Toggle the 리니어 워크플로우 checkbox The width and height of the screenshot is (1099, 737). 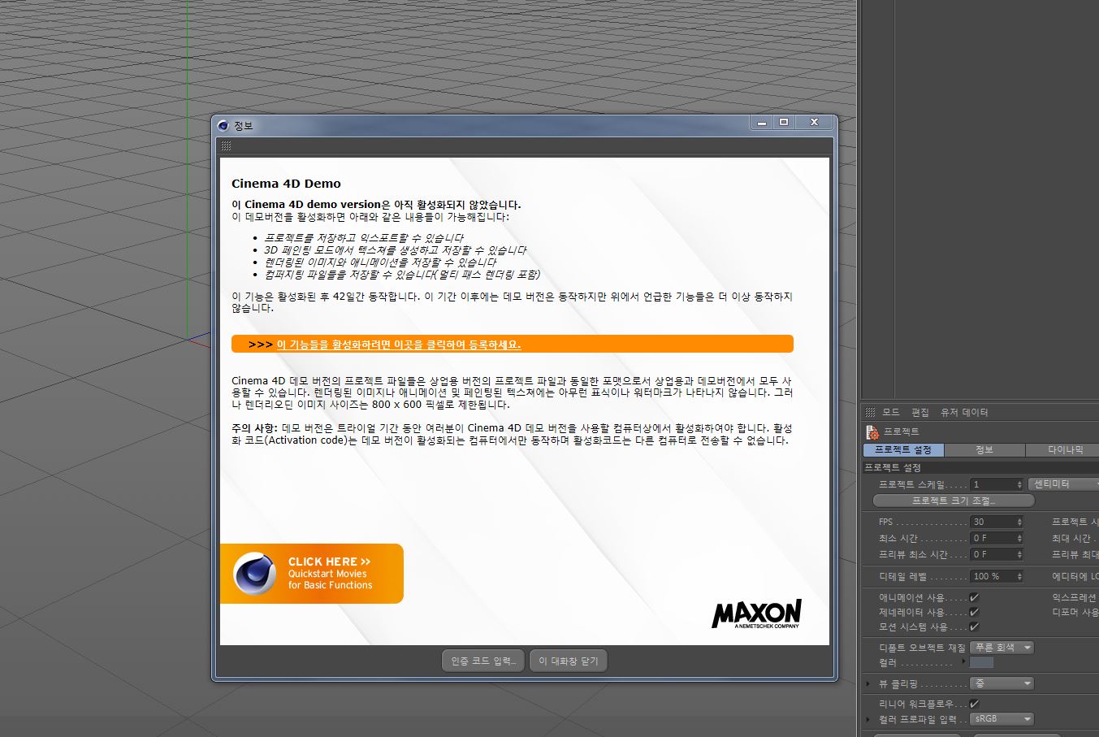(974, 704)
